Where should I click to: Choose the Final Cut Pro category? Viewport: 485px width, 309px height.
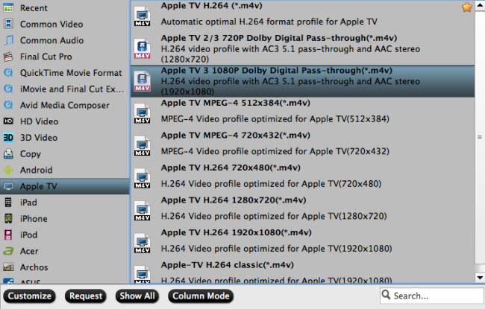(65, 57)
